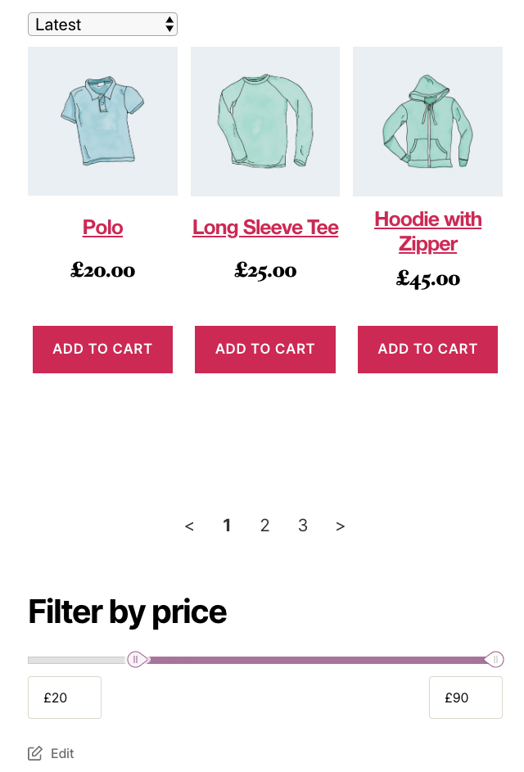524x772 pixels.
Task: Open the Long Sleeve Tee product page
Action: tap(264, 228)
